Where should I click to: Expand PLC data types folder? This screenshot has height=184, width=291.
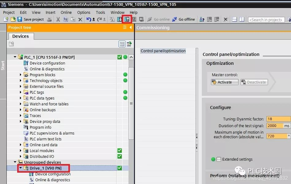coord(21,98)
